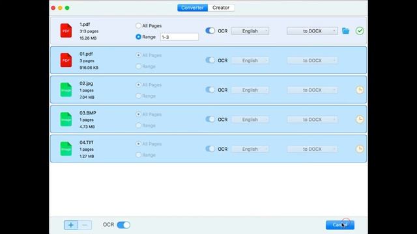Screen dimensions: 417x234
Task: Add a file with the plus button
Action: tap(71, 225)
